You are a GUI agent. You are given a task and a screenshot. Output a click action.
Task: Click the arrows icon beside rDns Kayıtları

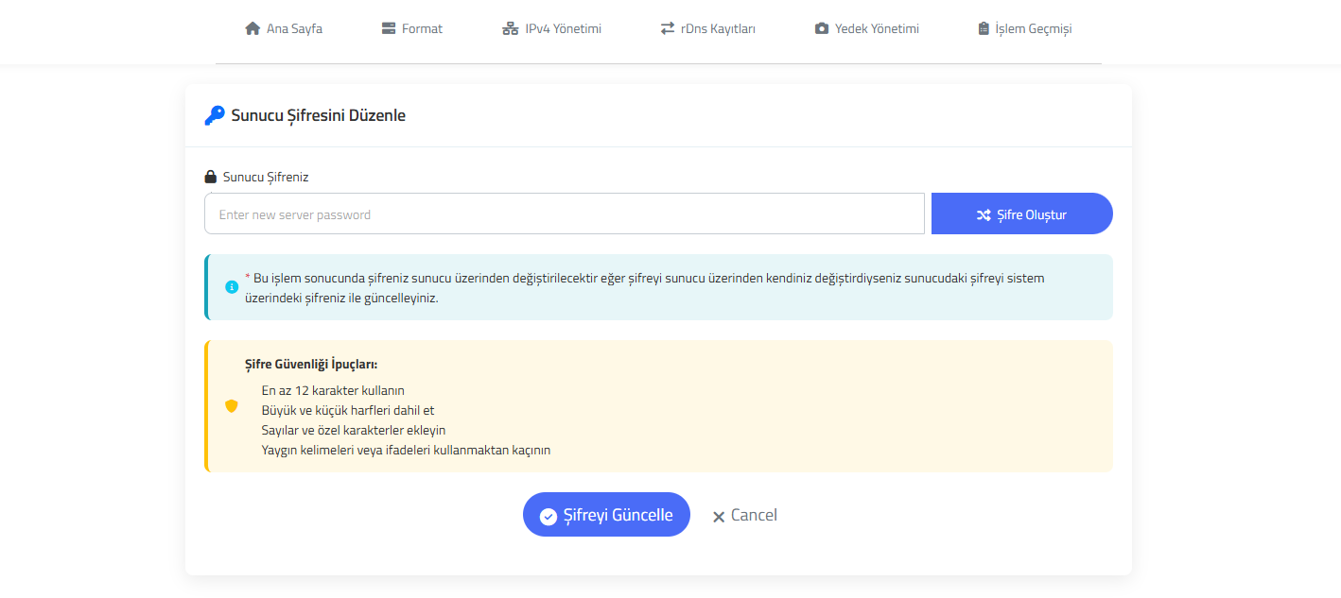click(x=668, y=28)
